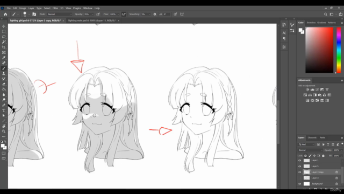Select the Paint Bucket tool
Image resolution: width=344 pixels, height=194 pixels.
tap(4, 89)
